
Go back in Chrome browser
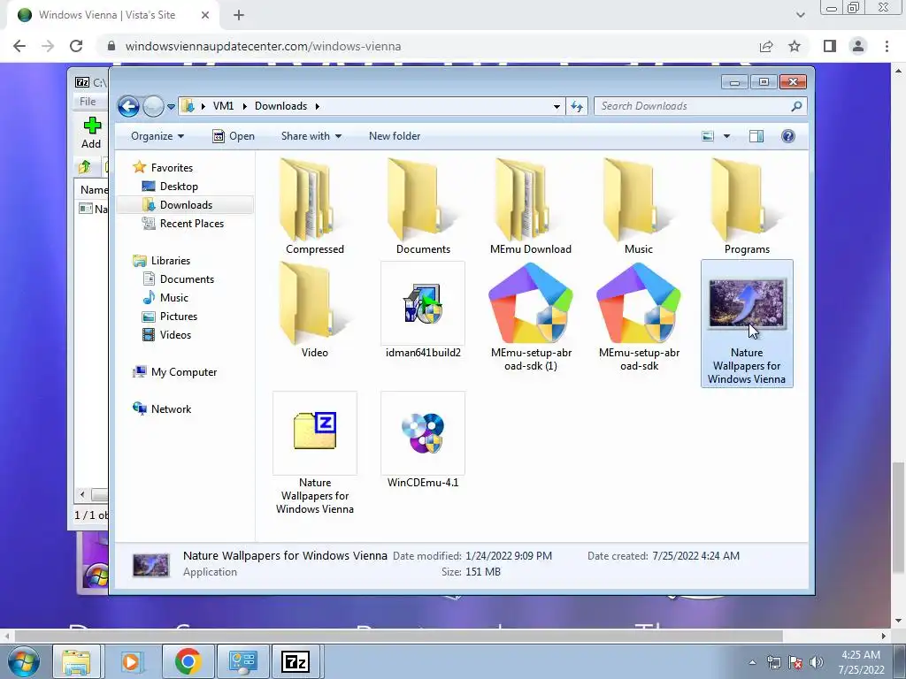click(19, 46)
